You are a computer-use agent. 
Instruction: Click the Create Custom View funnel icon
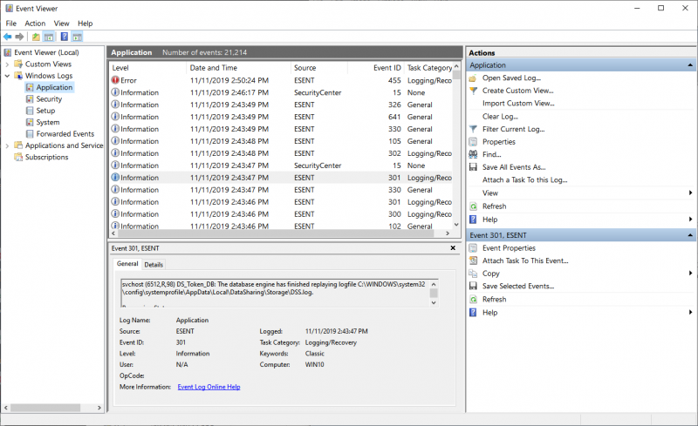[x=473, y=91]
